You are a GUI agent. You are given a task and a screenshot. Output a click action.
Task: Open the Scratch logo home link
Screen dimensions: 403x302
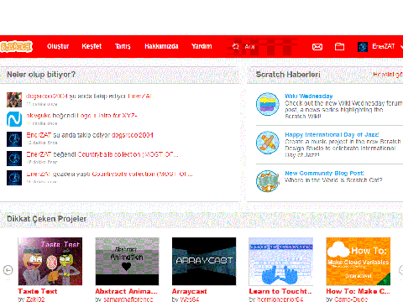(16, 46)
